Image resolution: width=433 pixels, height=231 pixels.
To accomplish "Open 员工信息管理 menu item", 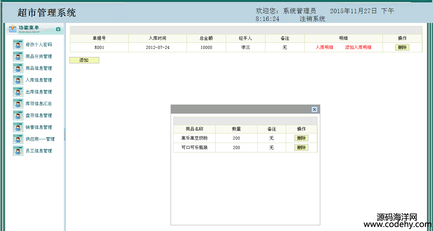I will 39,151.
